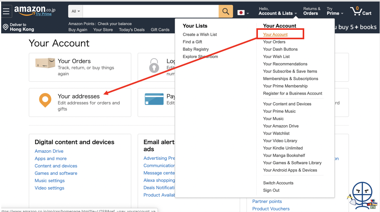The height and width of the screenshot is (212, 380).
Task: Select Create a Wish List
Action: pos(200,35)
